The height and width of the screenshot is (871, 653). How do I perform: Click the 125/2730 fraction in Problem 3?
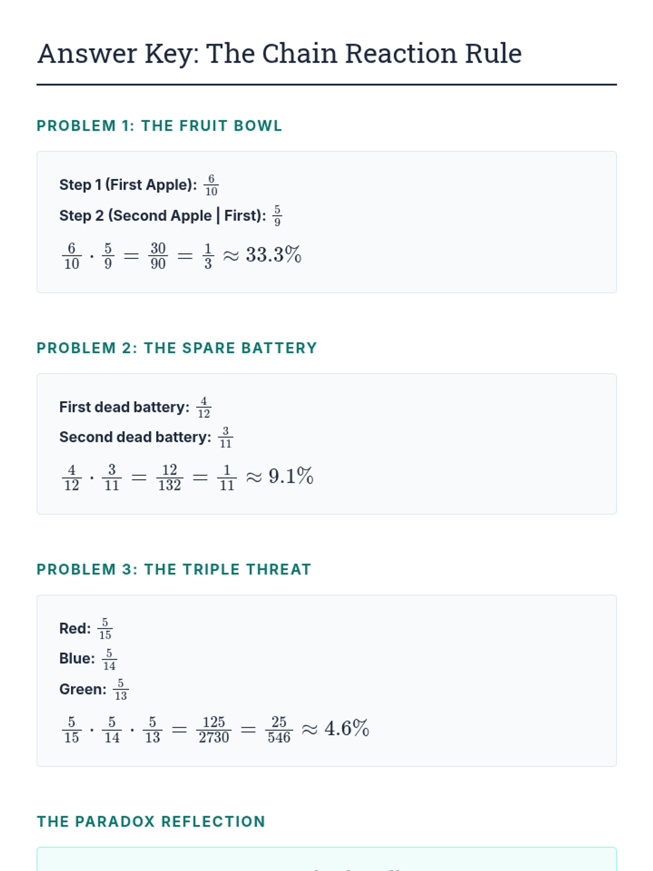coord(213,729)
